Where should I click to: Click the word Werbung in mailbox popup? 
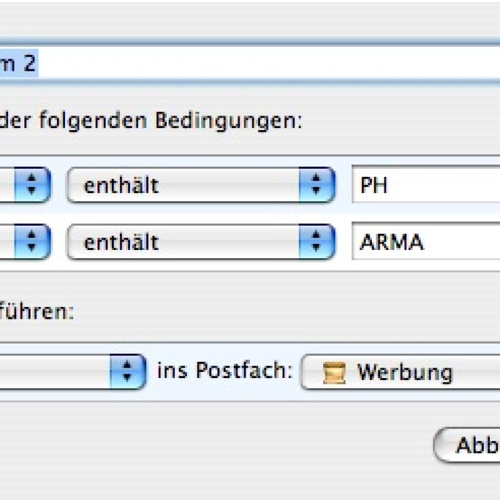click(x=405, y=372)
